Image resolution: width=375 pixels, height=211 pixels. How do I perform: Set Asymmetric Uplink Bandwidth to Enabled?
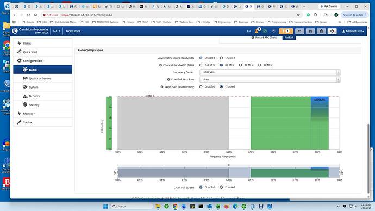[221, 58]
